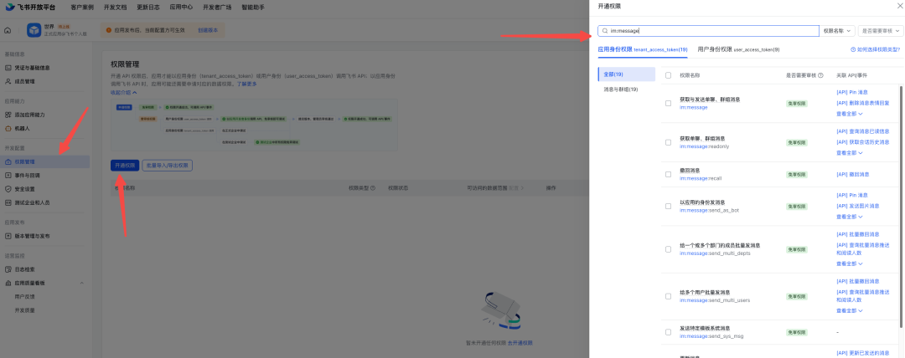
Task: Click the 版本管理与发布 sidebar icon
Action: tap(8, 236)
